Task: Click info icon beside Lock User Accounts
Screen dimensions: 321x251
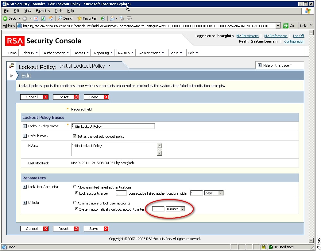Action: point(25,187)
